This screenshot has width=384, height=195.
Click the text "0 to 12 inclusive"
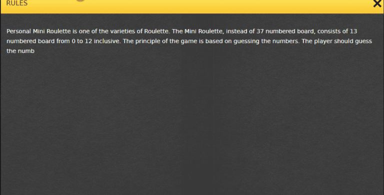click(x=96, y=41)
